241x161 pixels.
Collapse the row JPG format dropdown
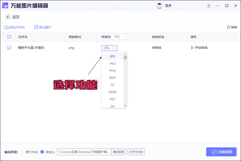coord(109,48)
